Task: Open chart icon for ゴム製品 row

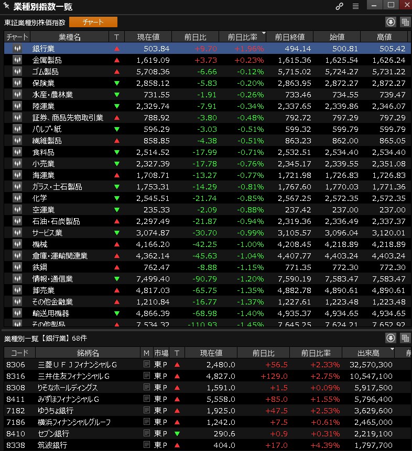Action: point(17,71)
